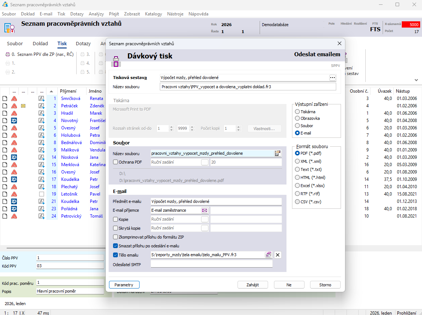Click the blue ZP icon for Novotný

tap(14, 121)
